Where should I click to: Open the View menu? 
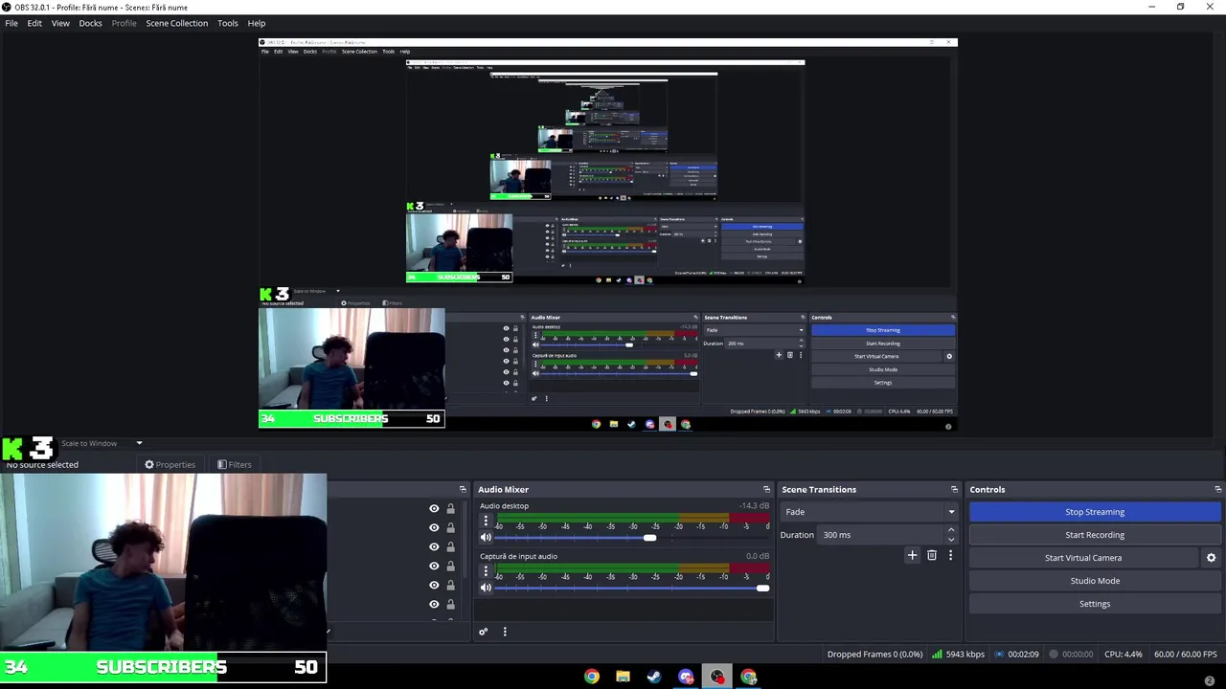[60, 23]
